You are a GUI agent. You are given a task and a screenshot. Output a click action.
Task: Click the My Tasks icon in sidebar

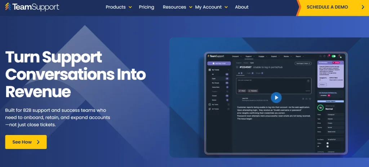(209, 104)
